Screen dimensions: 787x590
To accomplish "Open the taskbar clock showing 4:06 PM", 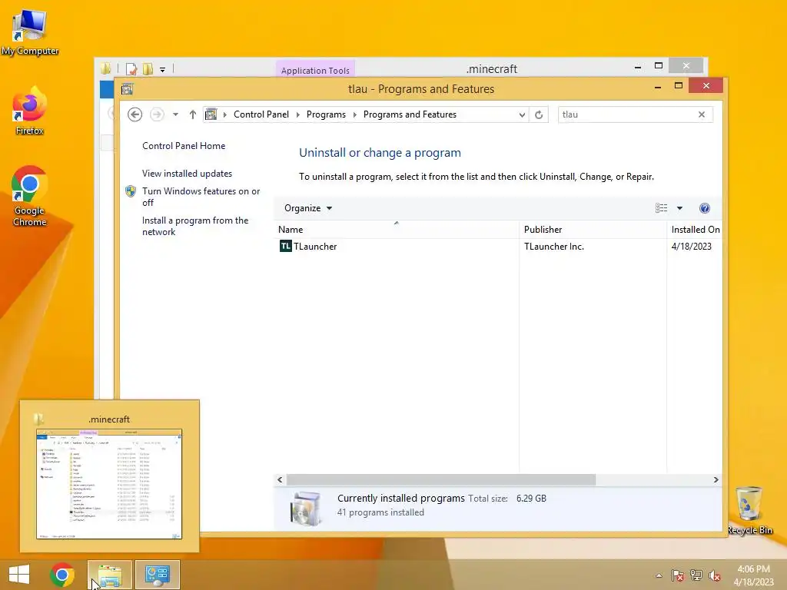I will click(x=753, y=575).
